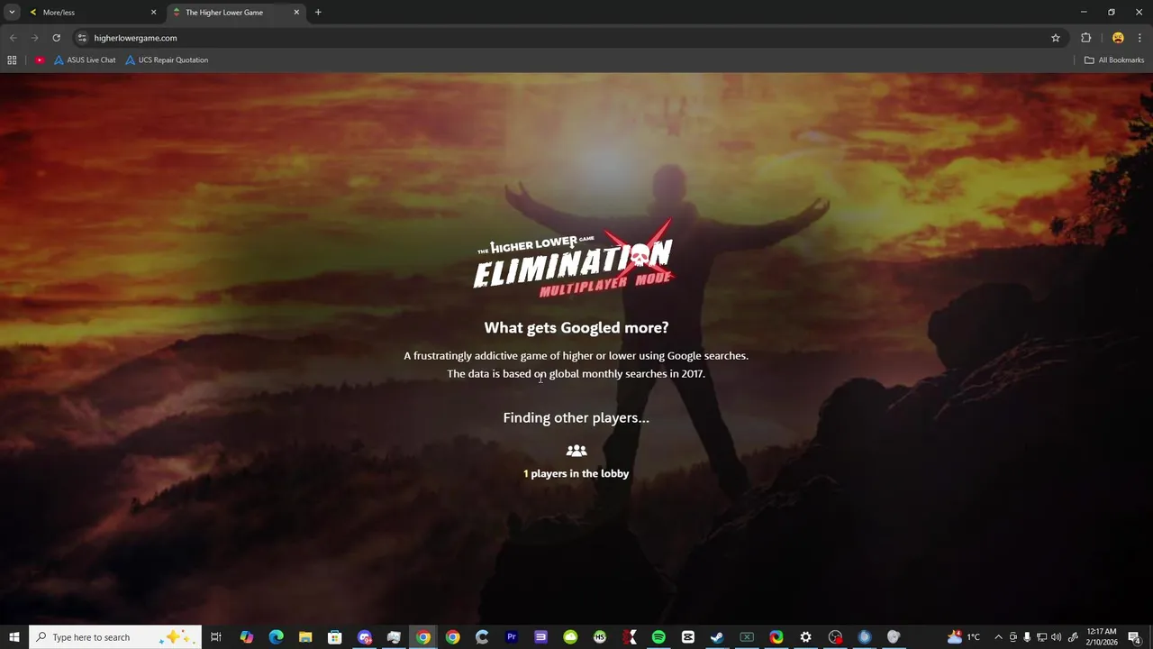The width and height of the screenshot is (1153, 649).
Task: Click the microphone tray icon
Action: coord(1027,637)
